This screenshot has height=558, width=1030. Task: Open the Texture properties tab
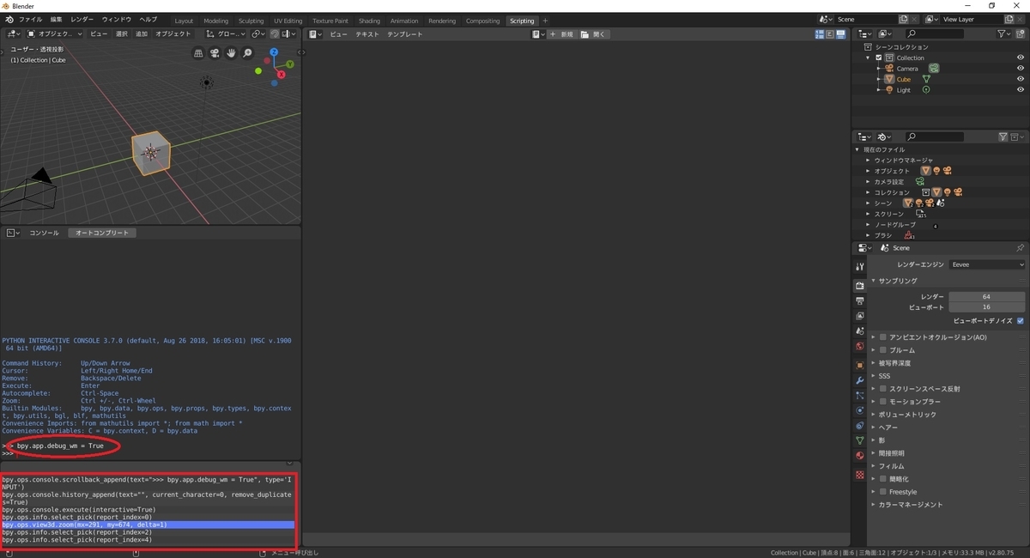coord(859,475)
